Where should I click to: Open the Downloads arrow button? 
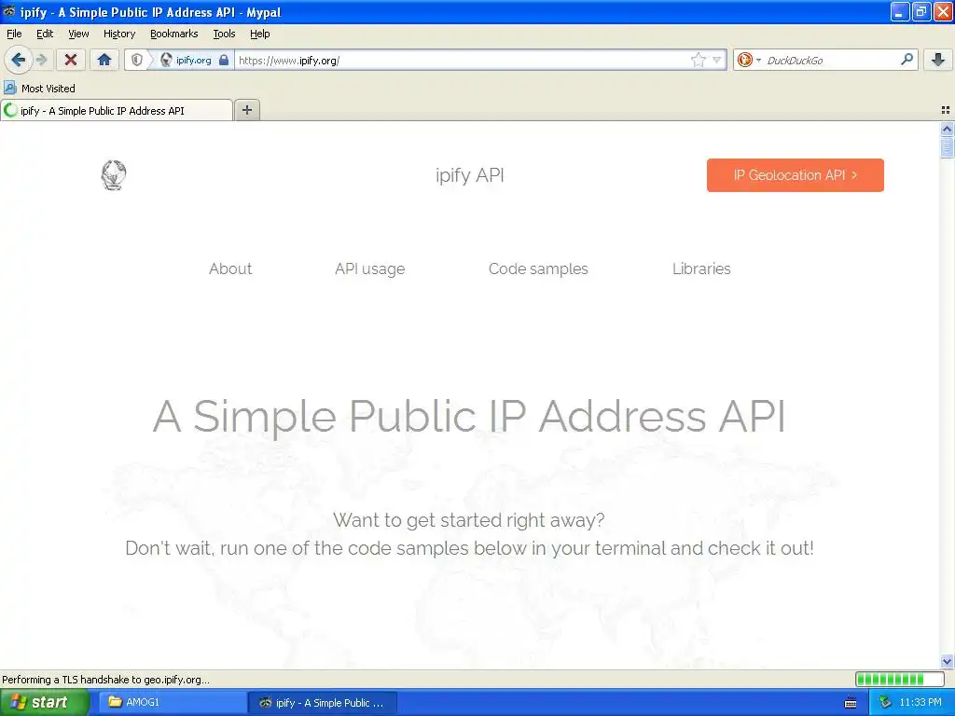(x=938, y=60)
